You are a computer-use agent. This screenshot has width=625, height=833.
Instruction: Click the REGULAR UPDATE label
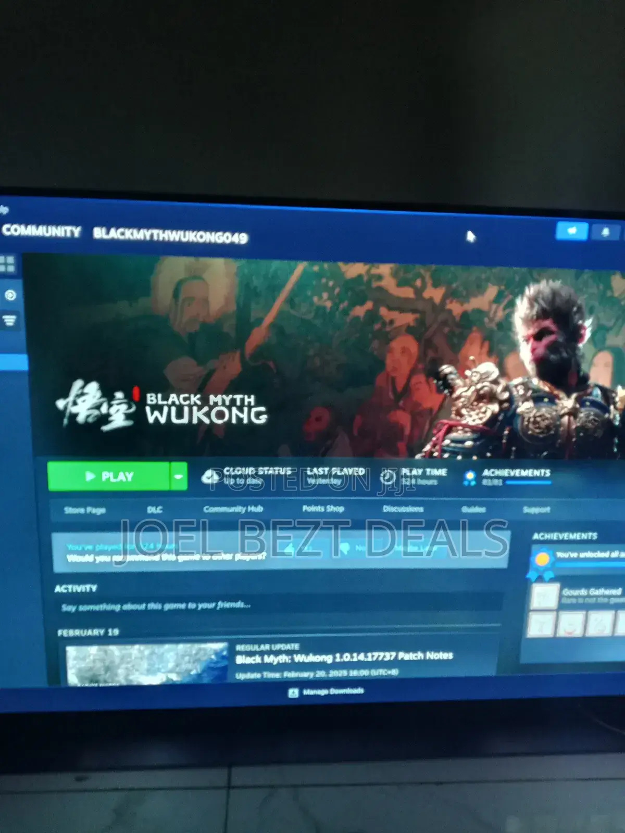coord(267,647)
